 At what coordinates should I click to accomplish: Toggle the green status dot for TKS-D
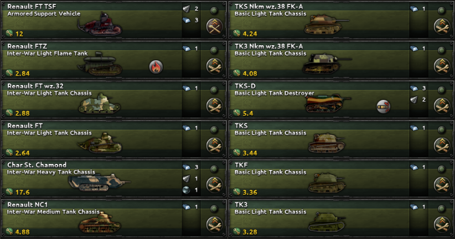click(442, 91)
